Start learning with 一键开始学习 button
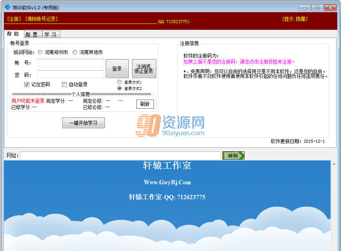 coord(83,123)
